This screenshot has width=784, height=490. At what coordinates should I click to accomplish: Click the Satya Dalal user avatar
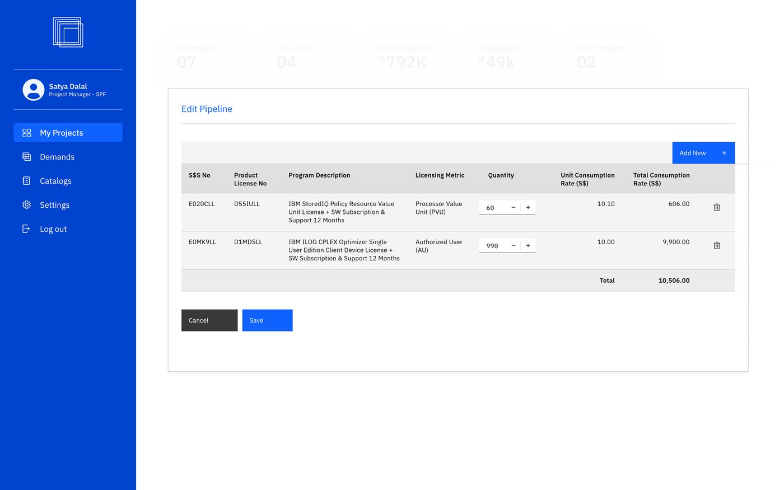click(34, 90)
